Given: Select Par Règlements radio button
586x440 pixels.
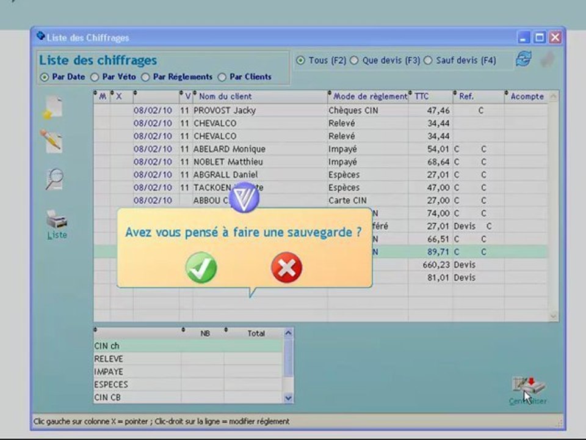Looking at the screenshot, I should tap(145, 77).
